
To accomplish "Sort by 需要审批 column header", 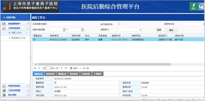I will 41,36.
